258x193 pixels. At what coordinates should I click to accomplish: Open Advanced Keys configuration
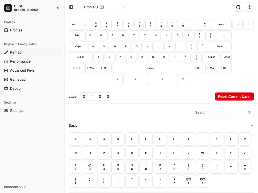click(x=22, y=70)
